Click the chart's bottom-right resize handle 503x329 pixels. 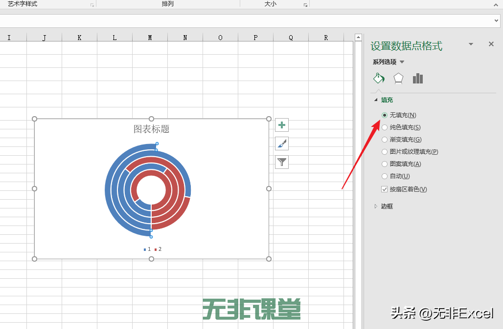(269, 259)
